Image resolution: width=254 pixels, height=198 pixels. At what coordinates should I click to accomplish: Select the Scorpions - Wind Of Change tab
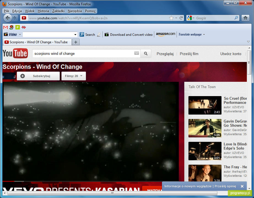[37, 42]
